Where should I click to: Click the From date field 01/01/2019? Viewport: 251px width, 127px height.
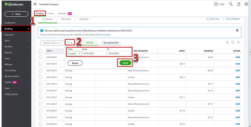point(94,53)
